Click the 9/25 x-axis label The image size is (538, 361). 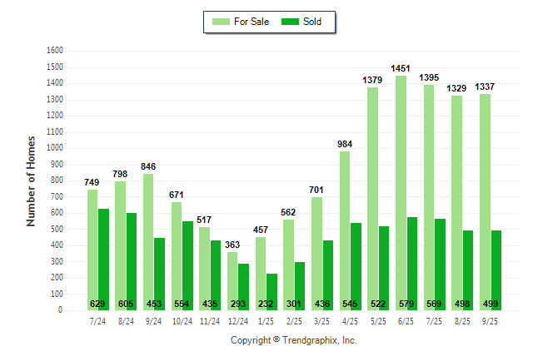[490, 320]
